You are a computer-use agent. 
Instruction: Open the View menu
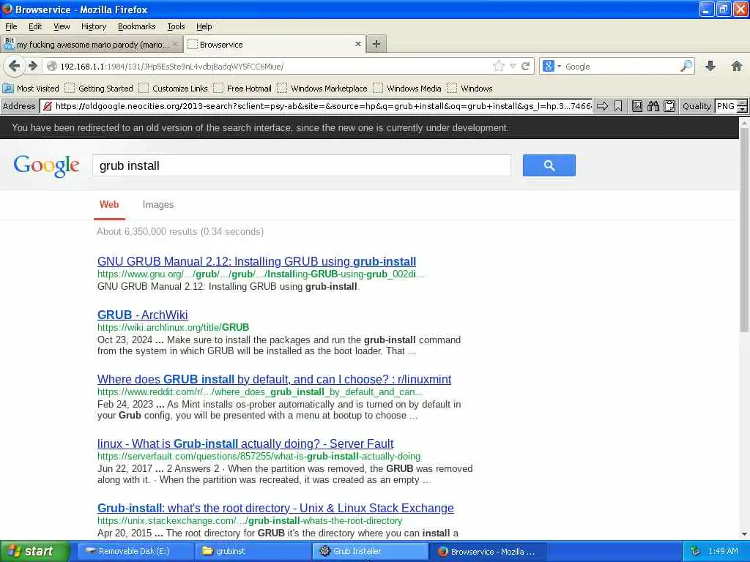point(62,26)
